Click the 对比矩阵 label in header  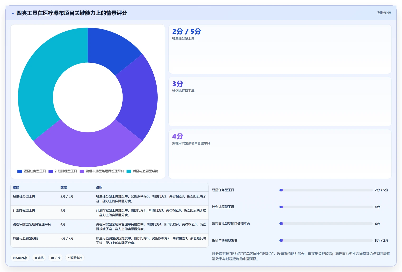[x=384, y=13]
